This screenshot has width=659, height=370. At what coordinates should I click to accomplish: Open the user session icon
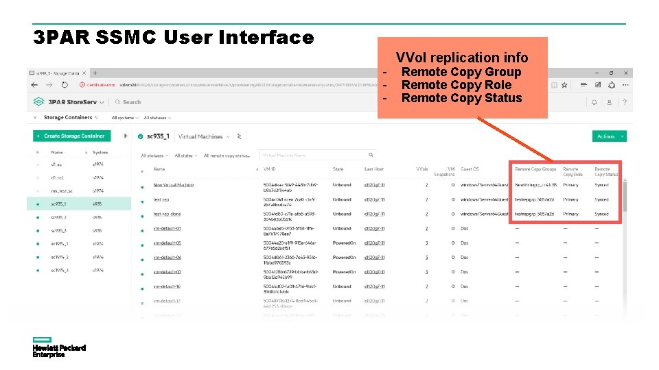(x=609, y=102)
